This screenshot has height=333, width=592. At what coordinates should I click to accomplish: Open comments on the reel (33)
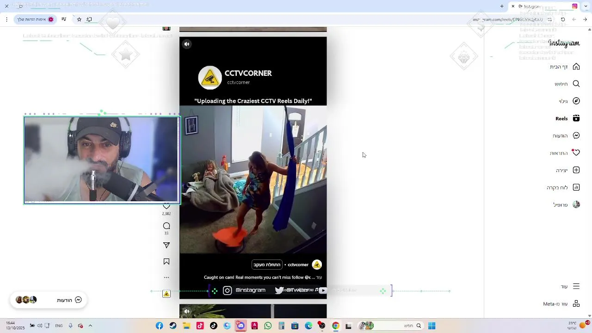[166, 226]
